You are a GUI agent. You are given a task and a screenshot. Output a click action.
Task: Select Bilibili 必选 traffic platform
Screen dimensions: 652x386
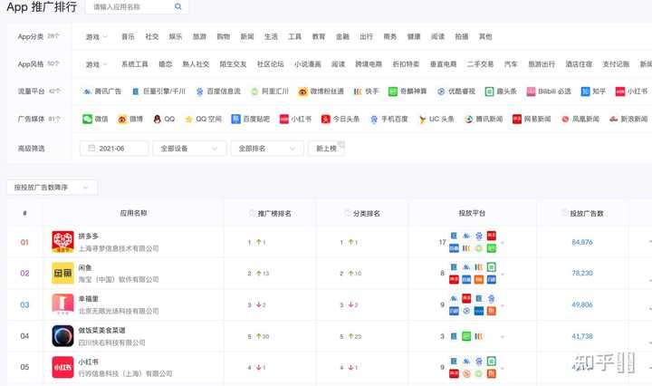549,92
